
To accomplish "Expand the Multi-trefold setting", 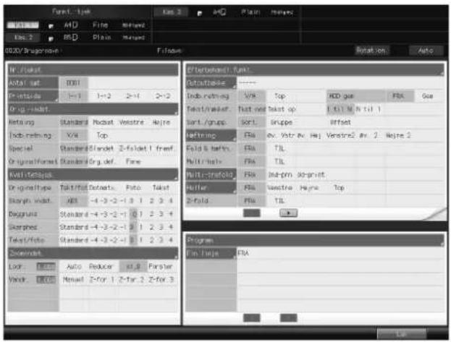I will (211, 175).
